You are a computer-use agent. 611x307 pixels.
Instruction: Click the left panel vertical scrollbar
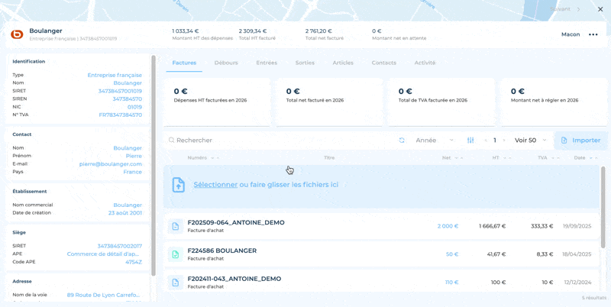point(154,166)
